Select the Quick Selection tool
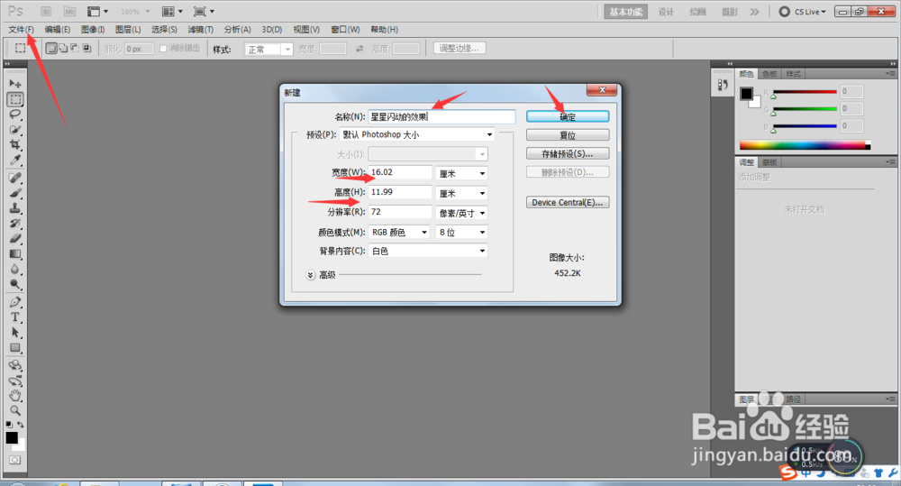Screen dimensions: 901x486 click(15, 130)
